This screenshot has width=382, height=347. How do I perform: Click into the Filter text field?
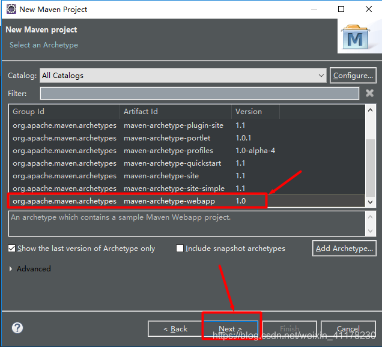click(x=199, y=94)
